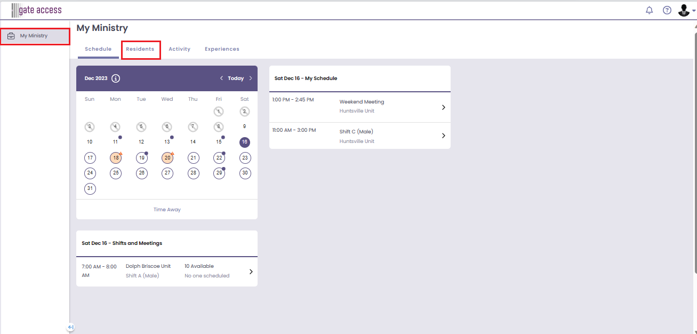Screen dimensions: 697x334
Task: Select December 1 on the calendar
Action: tap(219, 112)
